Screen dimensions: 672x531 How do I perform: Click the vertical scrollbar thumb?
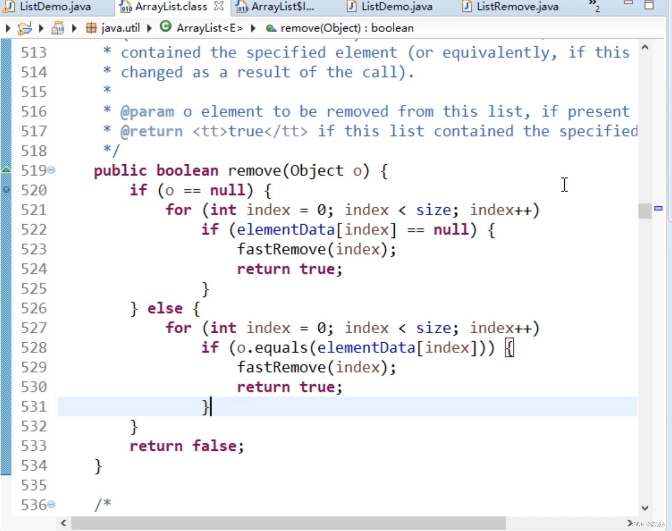tap(645, 211)
